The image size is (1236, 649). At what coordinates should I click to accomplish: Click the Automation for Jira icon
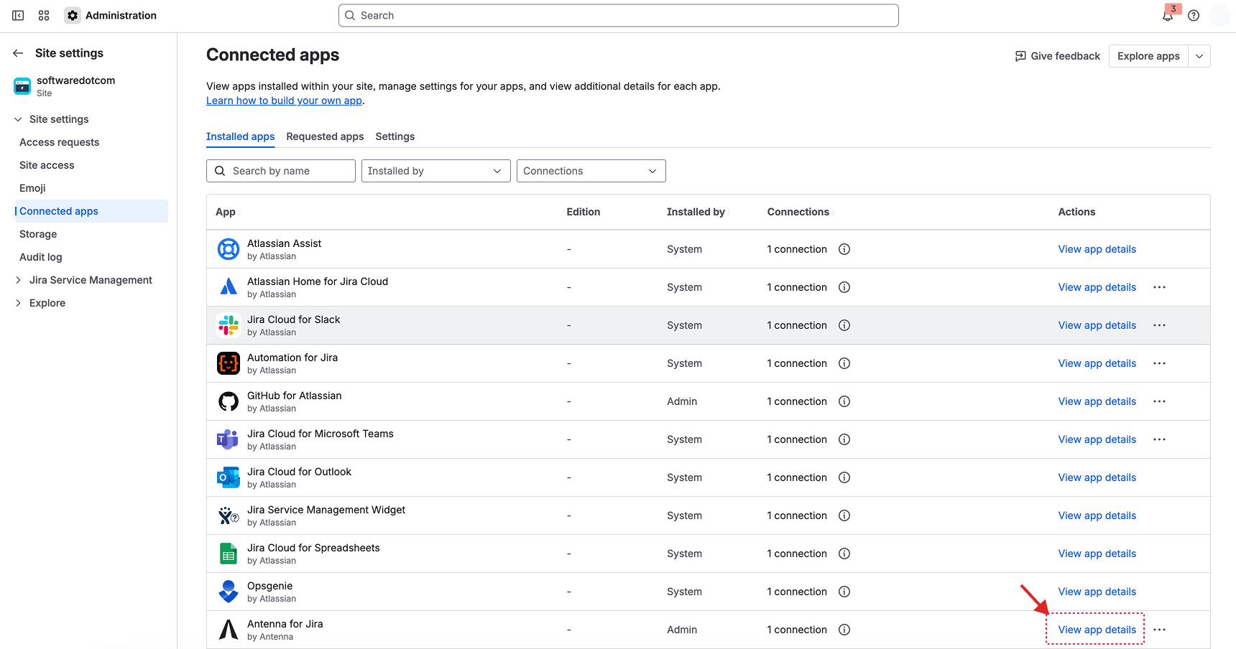click(x=229, y=363)
